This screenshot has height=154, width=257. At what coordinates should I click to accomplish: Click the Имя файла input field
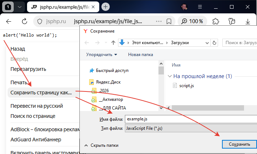point(190,119)
